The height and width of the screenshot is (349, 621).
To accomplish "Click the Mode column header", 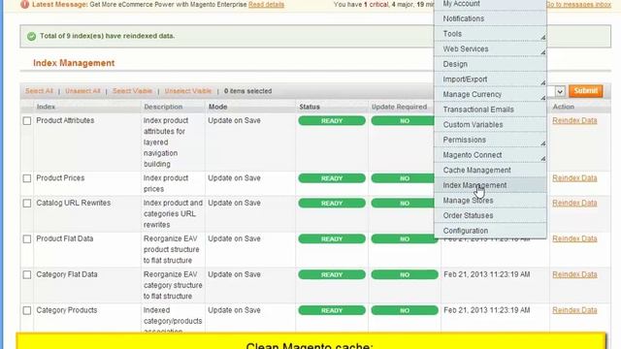I will (x=217, y=107).
